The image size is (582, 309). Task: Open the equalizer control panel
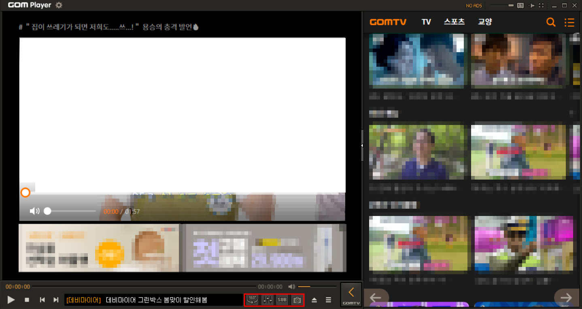(267, 300)
